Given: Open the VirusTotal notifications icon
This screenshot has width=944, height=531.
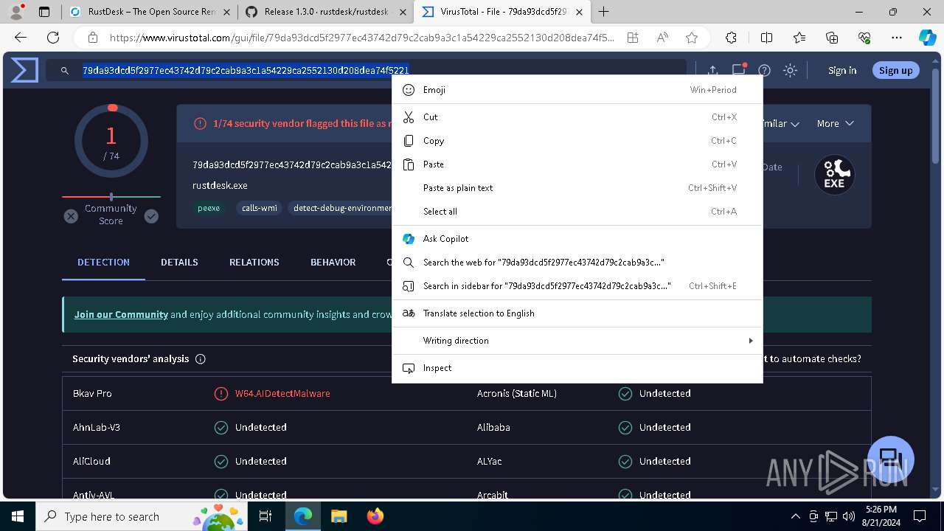Looking at the screenshot, I should (738, 70).
